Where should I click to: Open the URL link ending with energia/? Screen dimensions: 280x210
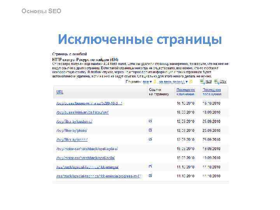[x=87, y=167]
